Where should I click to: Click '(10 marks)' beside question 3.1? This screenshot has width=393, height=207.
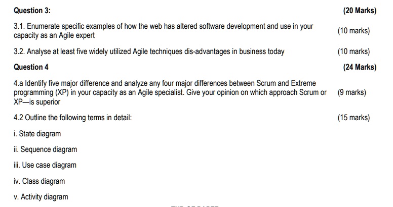[353, 31]
